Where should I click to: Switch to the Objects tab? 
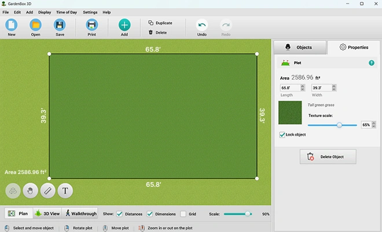click(x=300, y=47)
